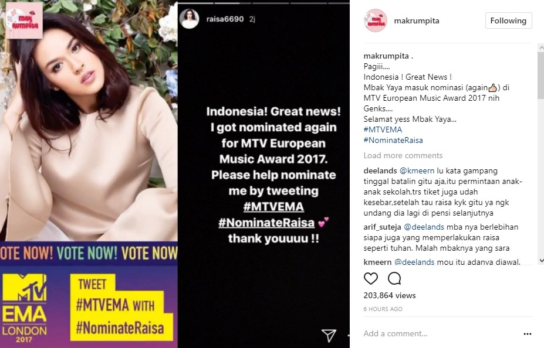The width and height of the screenshot is (544, 348).
Task: Open the #MTVEMA hashtag link in caption
Action: point(383,130)
